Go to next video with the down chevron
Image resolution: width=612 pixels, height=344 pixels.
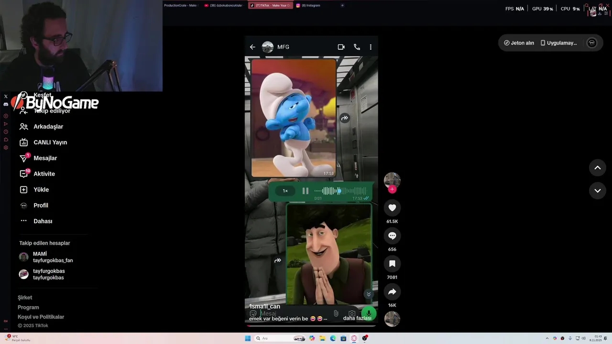click(597, 191)
